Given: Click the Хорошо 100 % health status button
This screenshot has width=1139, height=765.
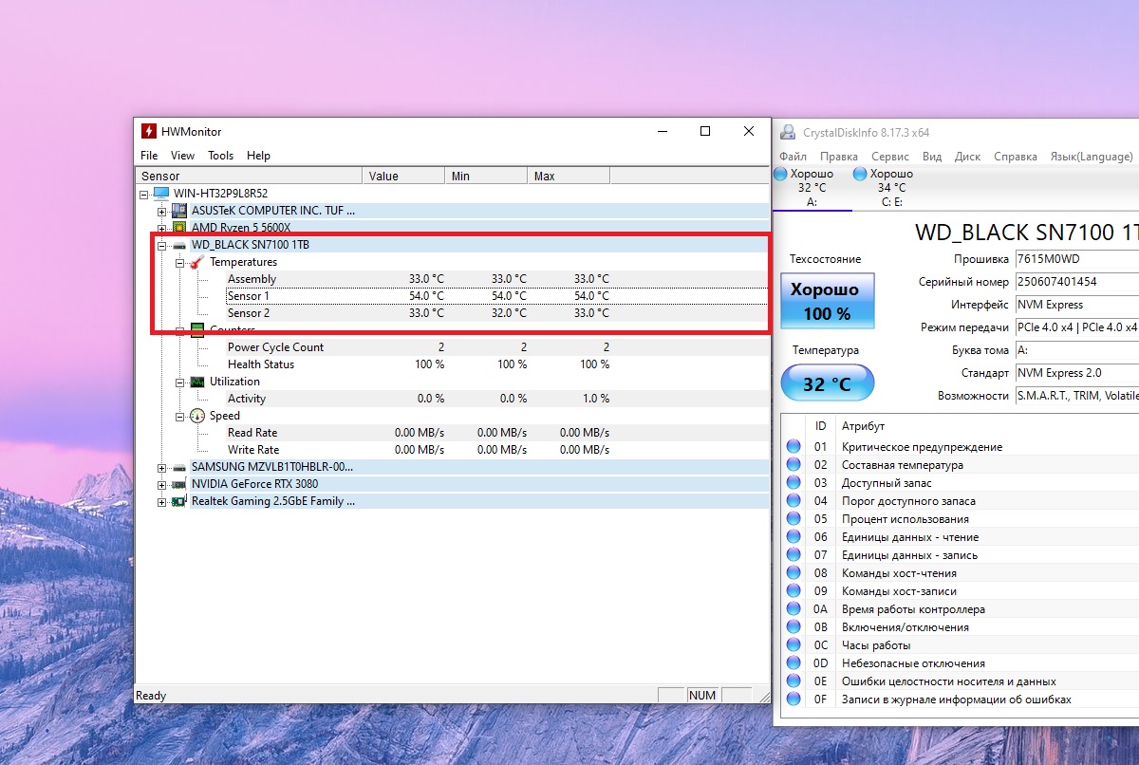Looking at the screenshot, I should pos(827,301).
